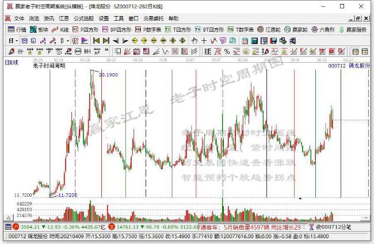
Task: Click the yellow diamond with left arrow
Action: tap(135, 41)
